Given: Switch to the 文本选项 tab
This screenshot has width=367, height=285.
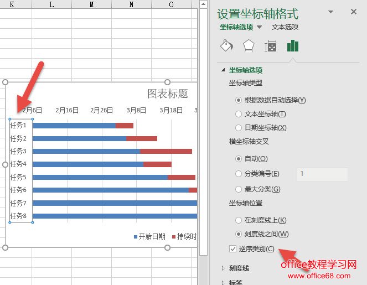Looking at the screenshot, I should tap(285, 27).
